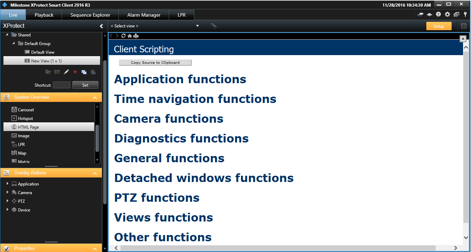The image size is (471, 252).
Task: Delete the selected view with the red X
Action: click(x=75, y=72)
